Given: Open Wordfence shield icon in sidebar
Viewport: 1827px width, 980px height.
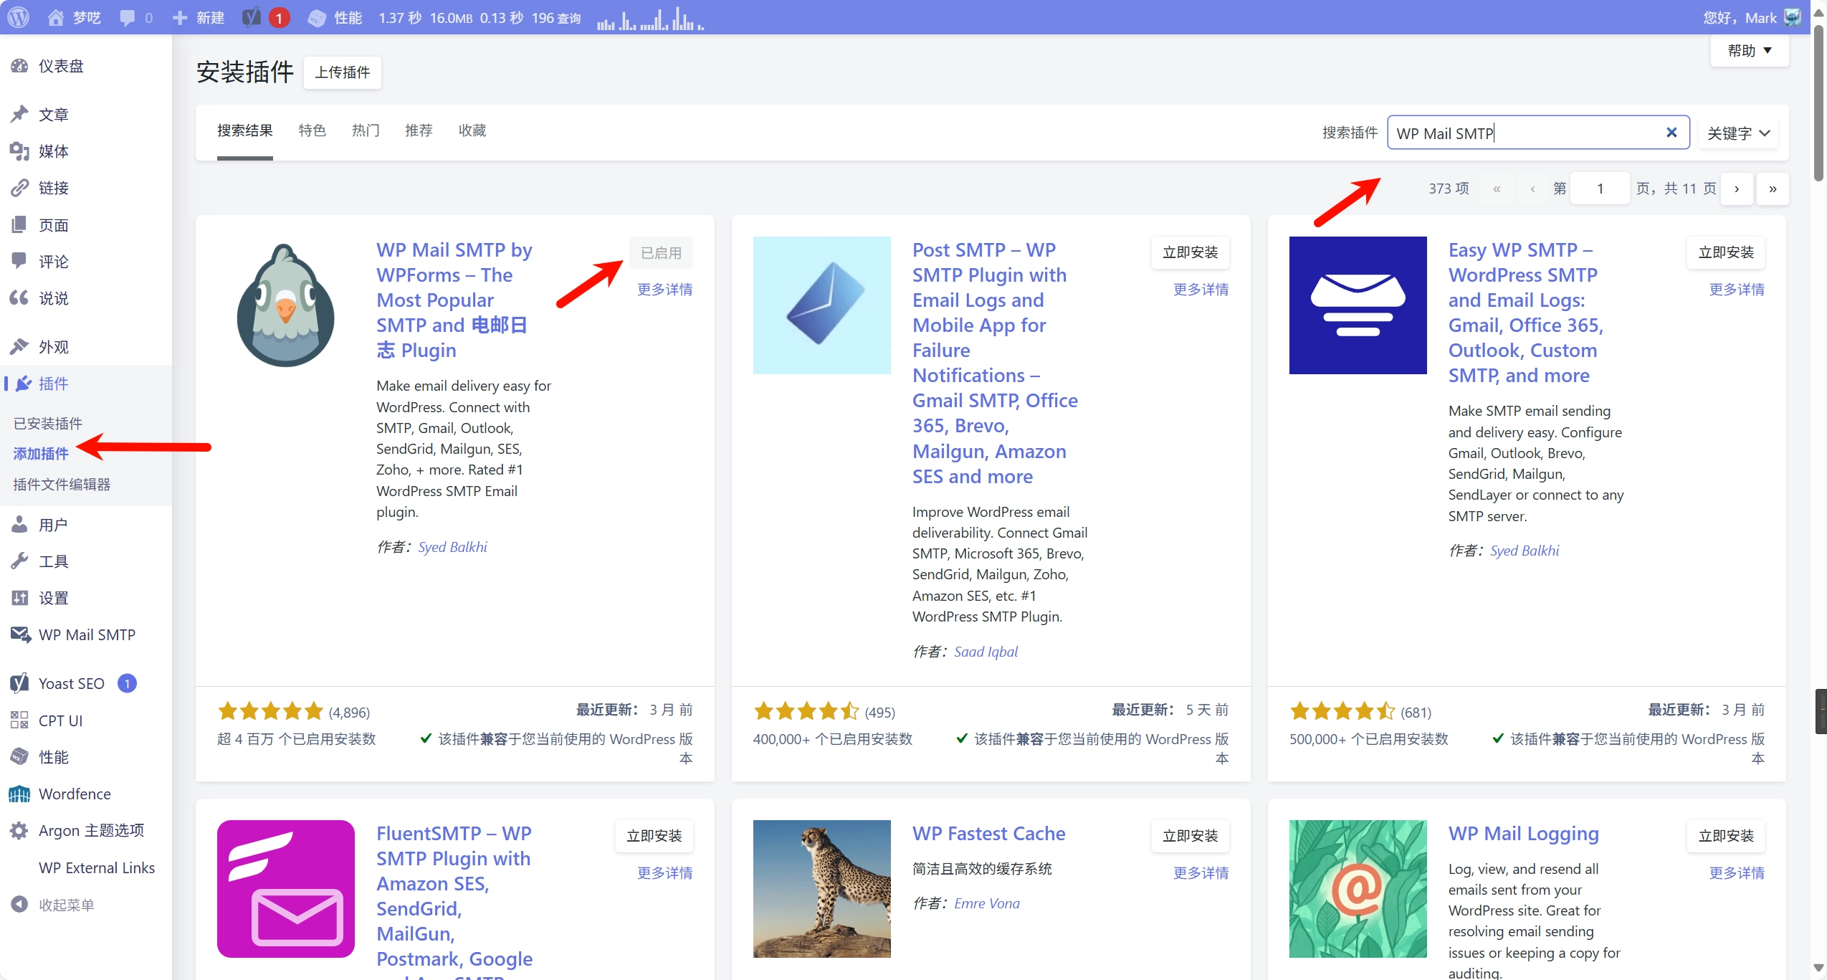Looking at the screenshot, I should 19,794.
